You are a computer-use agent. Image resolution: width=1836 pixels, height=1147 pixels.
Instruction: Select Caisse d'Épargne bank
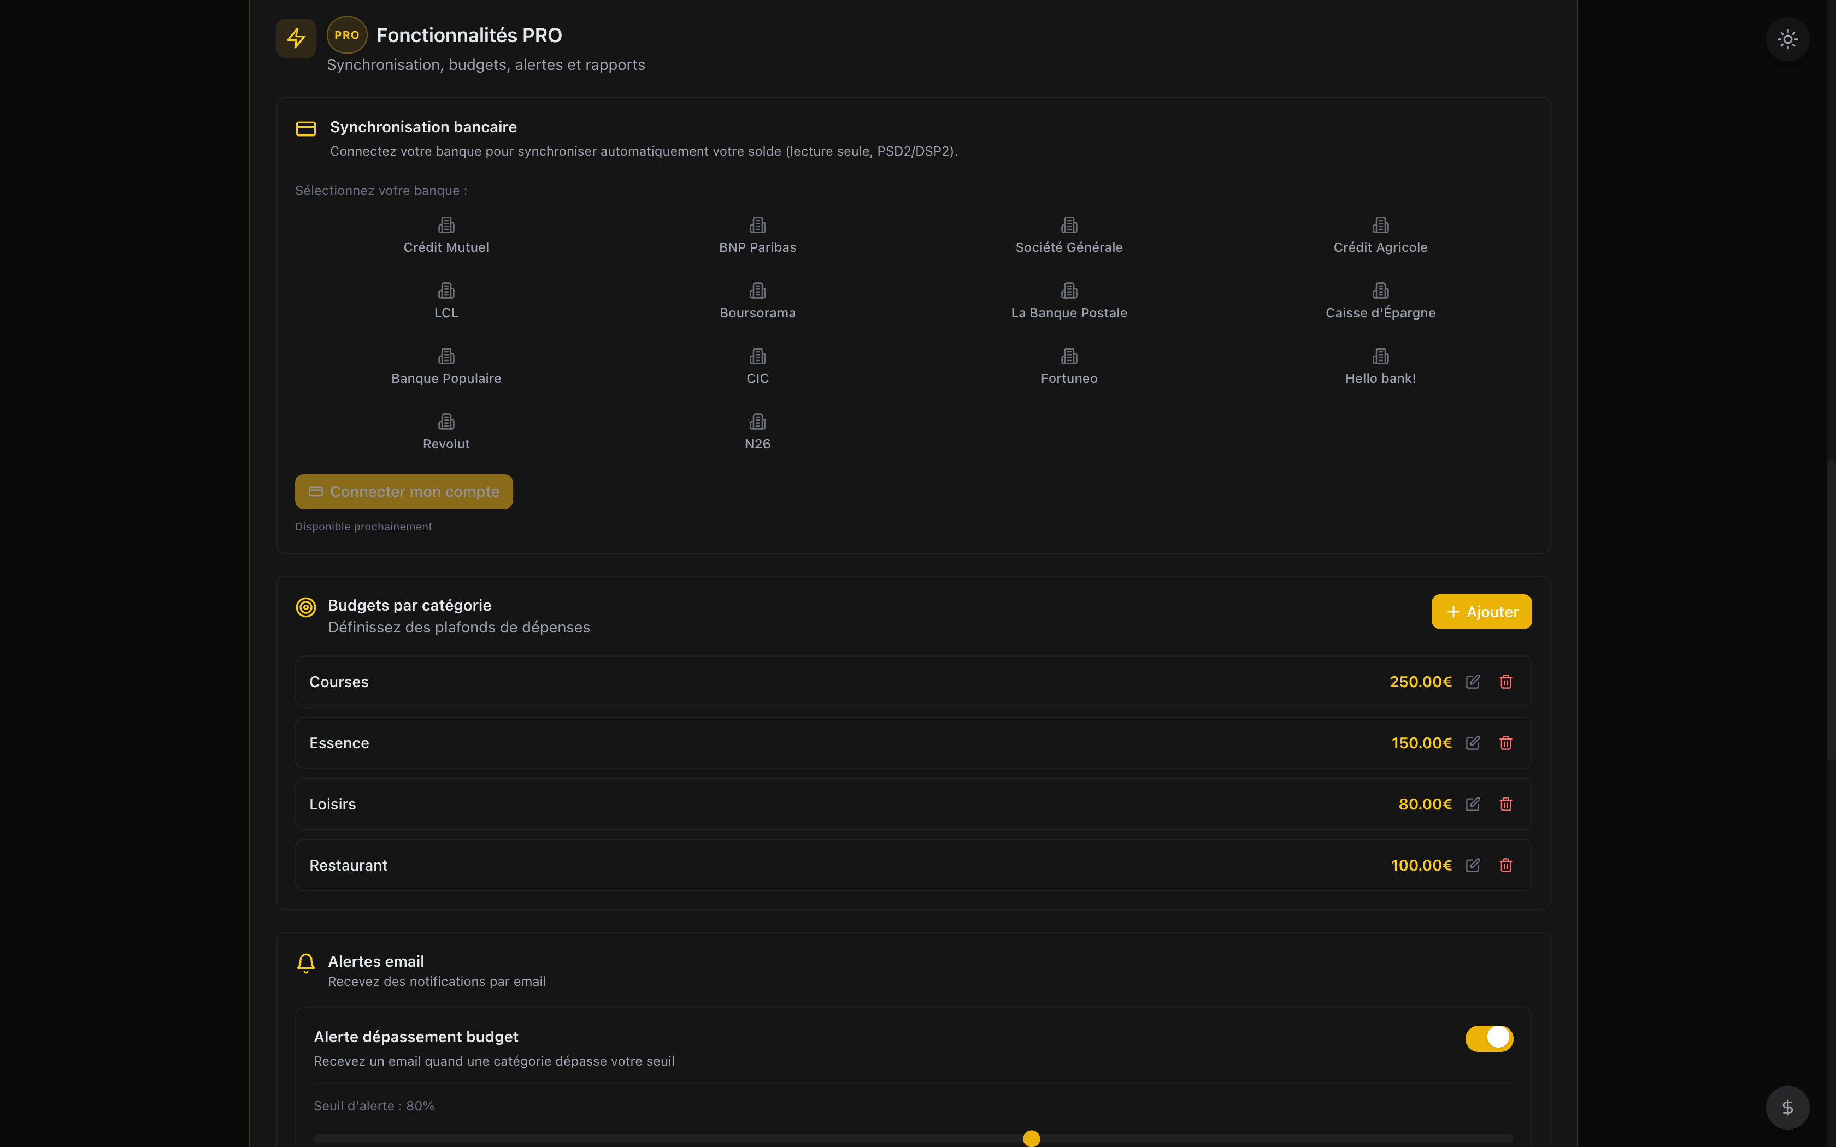click(x=1381, y=301)
